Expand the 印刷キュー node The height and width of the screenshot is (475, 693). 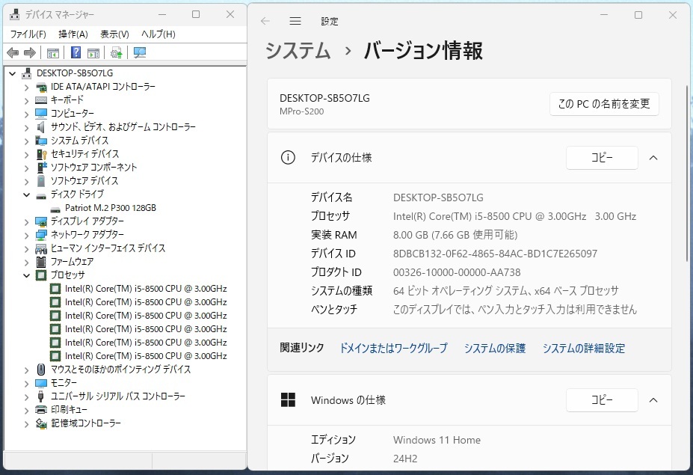pyautogui.click(x=26, y=411)
